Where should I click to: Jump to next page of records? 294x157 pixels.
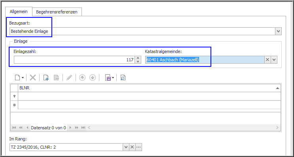coord(76,128)
